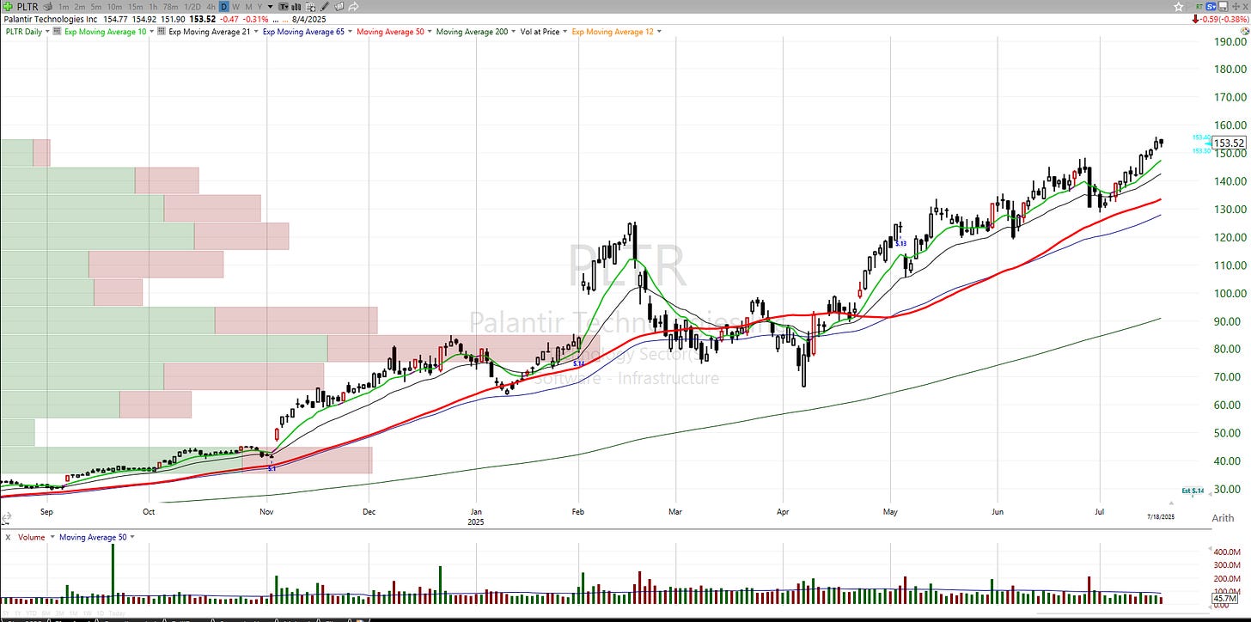Click the -0.59(-0.38%) change readout
This screenshot has width=1251, height=622.
tap(1225, 19)
